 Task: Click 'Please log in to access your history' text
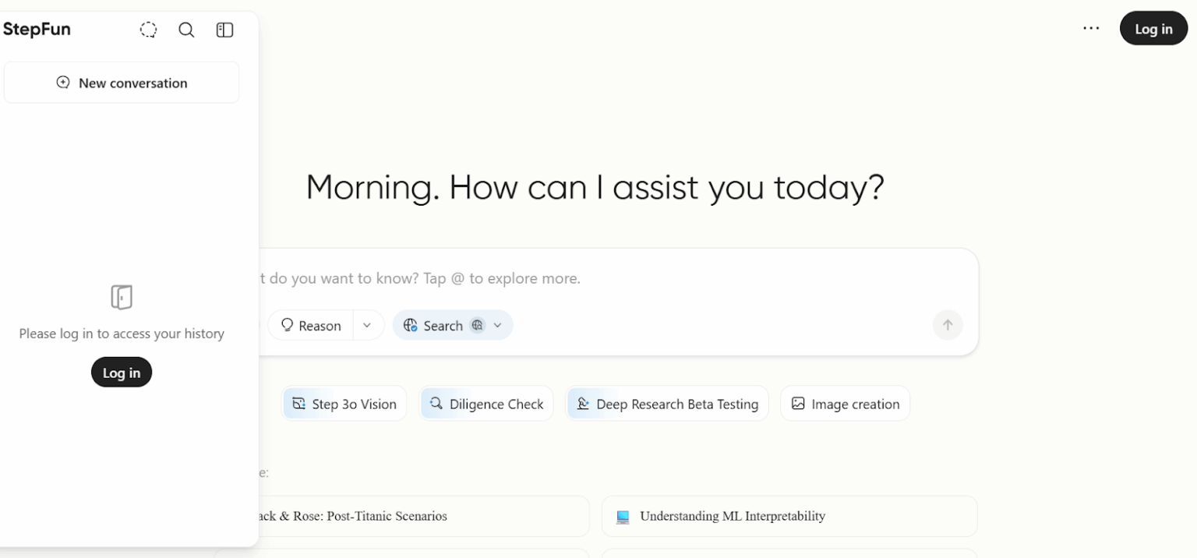click(122, 334)
